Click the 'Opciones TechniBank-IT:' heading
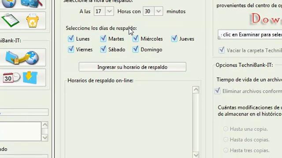The image size is (282, 158). [x=244, y=65]
